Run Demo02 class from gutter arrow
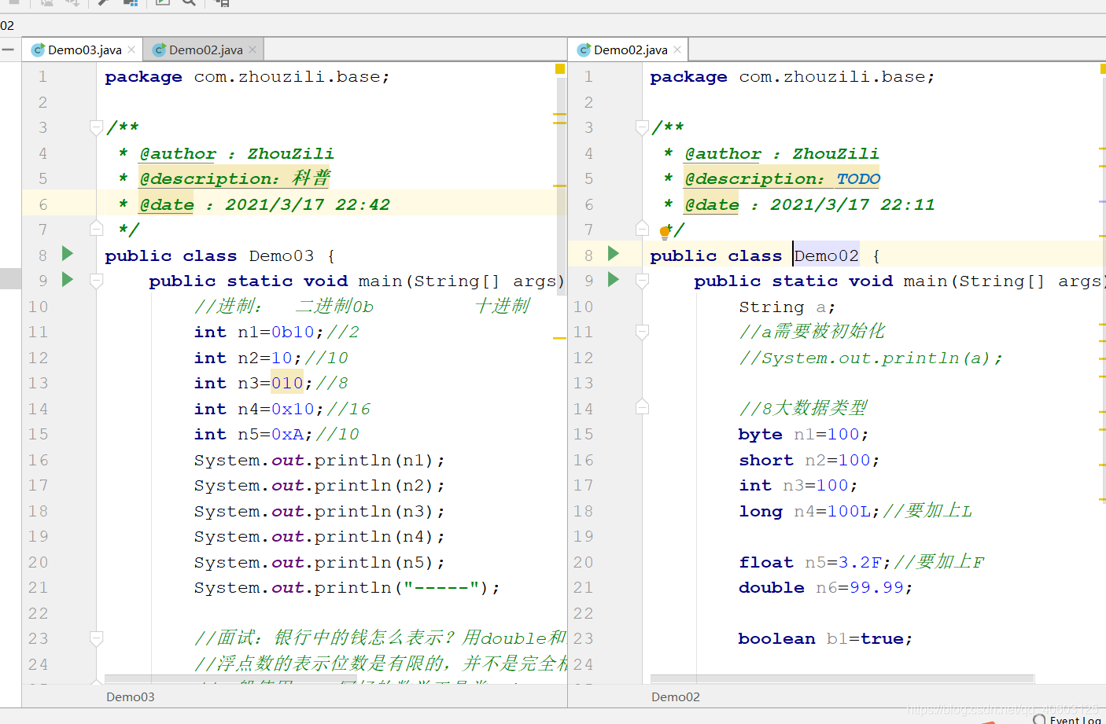This screenshot has width=1106, height=724. point(614,253)
